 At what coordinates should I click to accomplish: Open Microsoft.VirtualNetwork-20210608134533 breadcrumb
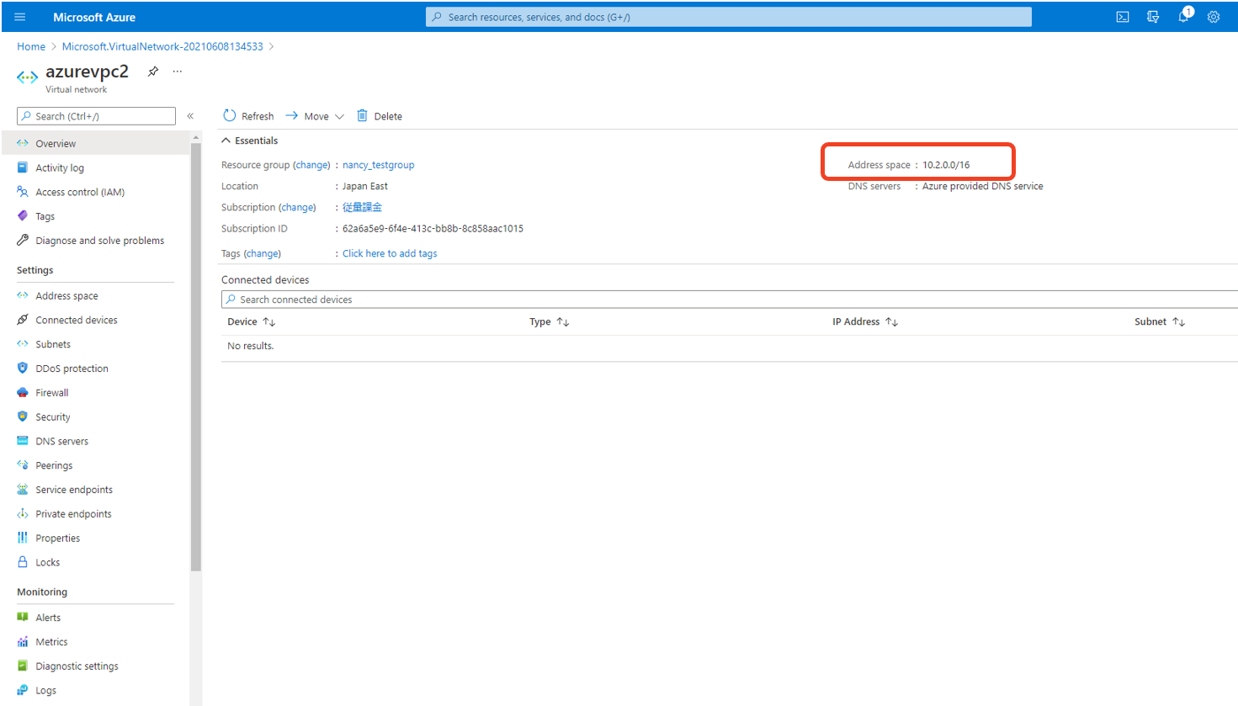coord(162,46)
